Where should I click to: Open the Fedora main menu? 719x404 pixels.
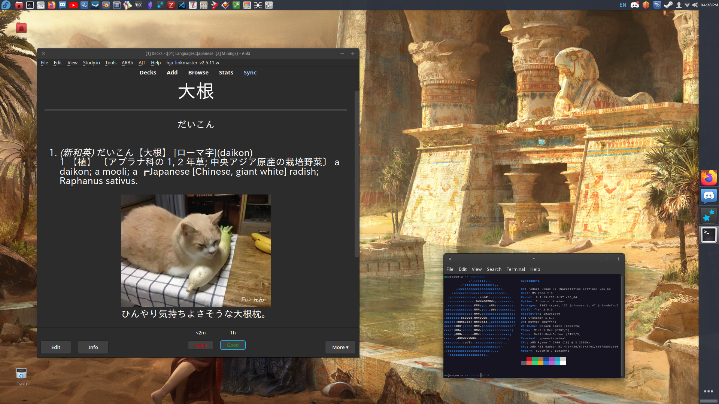pos(6,5)
